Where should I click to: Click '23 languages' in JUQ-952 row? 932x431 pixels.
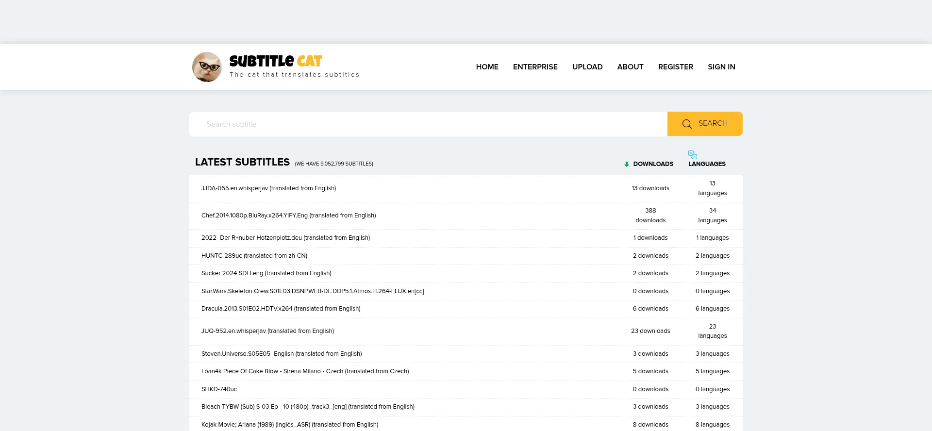[713, 331]
